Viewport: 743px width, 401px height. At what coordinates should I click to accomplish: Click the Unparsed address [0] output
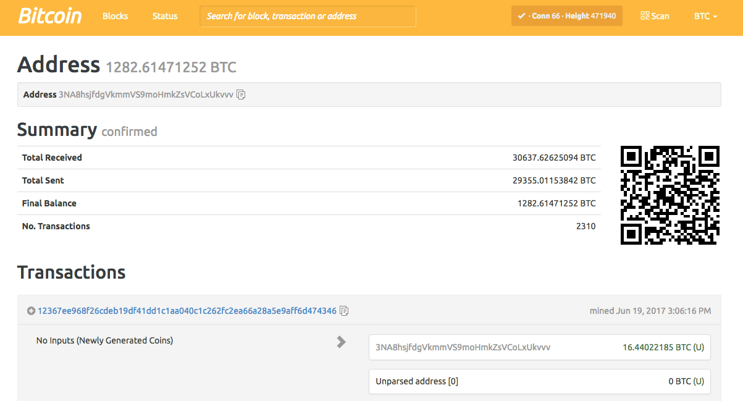point(417,381)
